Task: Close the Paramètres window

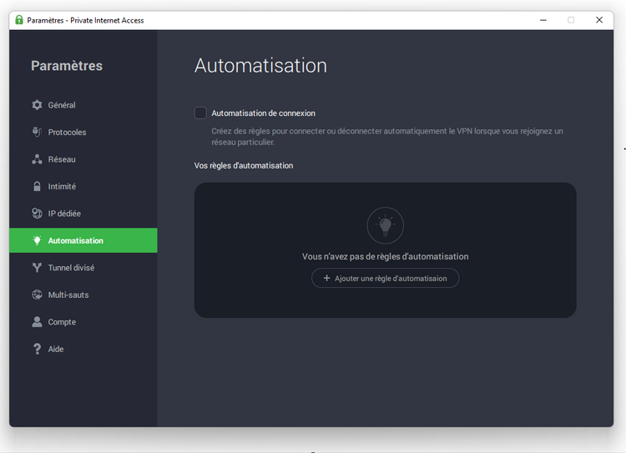Action: point(599,20)
